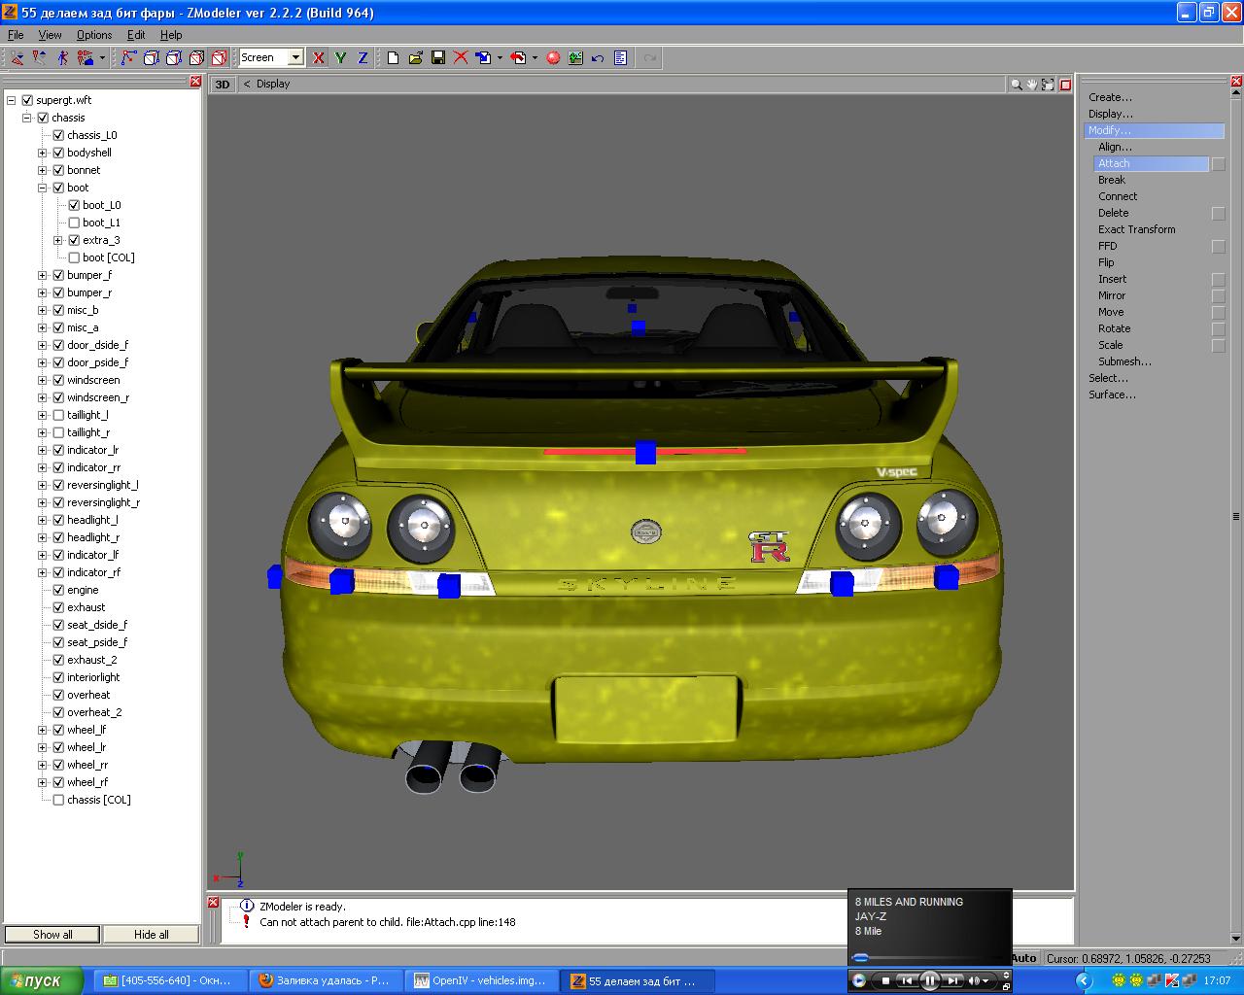1244x995 pixels.
Task: Toggle the Z axis constraint button
Action: (363, 58)
